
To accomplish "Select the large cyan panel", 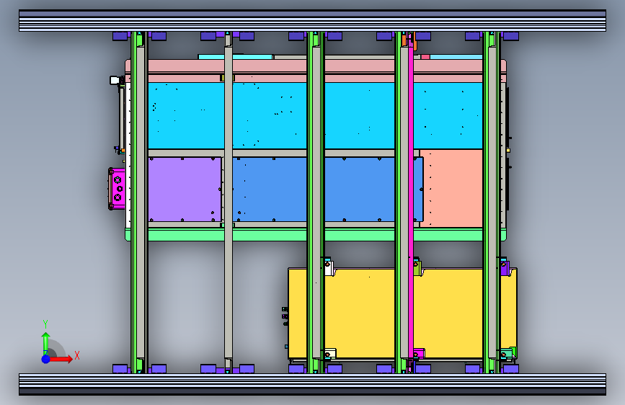I will (x=271, y=115).
